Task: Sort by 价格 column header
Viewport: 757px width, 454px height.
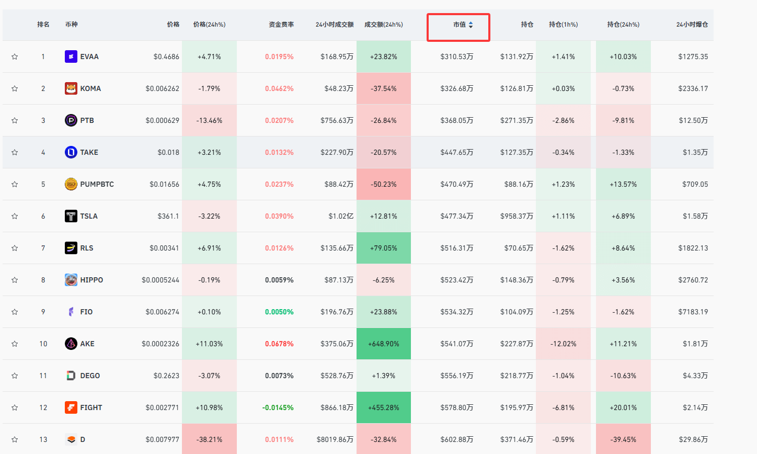Action: 173,25
